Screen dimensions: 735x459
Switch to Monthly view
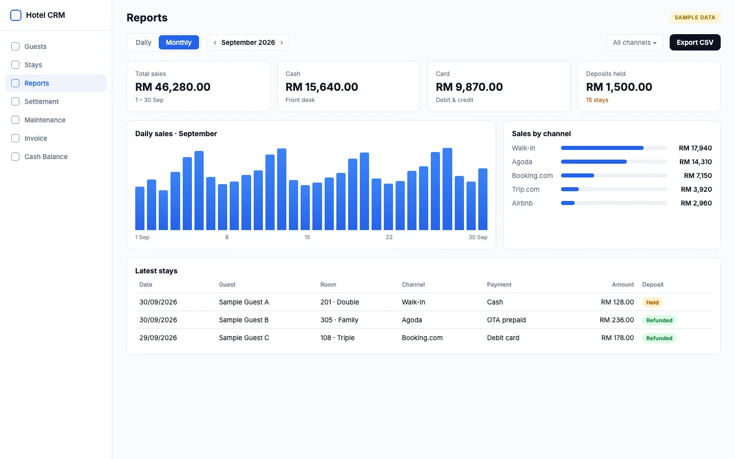179,42
